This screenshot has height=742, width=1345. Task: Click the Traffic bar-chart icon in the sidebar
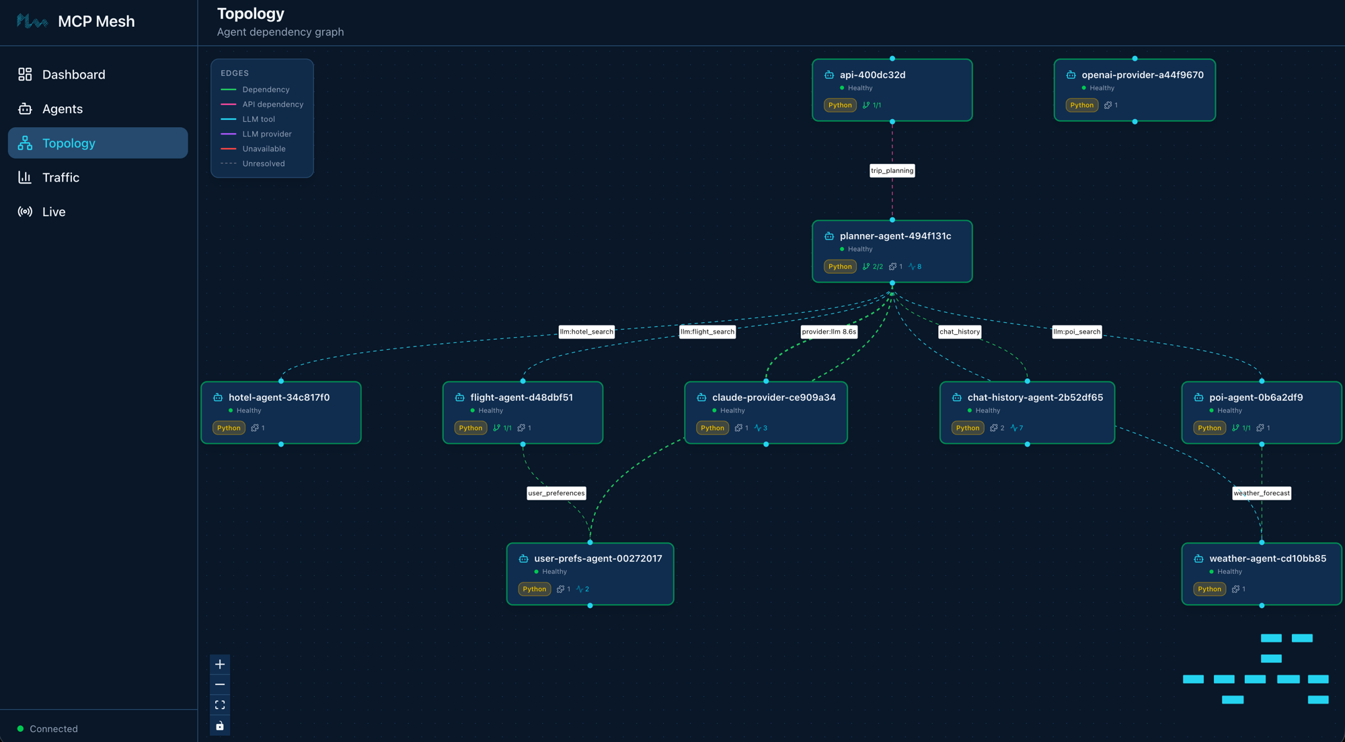[24, 177]
